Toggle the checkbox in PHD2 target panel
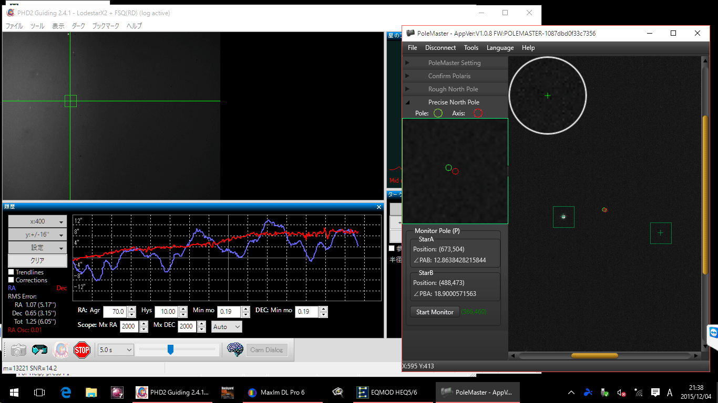 coord(392,248)
